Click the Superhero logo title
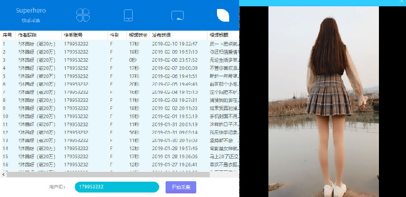Image resolution: width=406 pixels, height=197 pixels. 31,11
